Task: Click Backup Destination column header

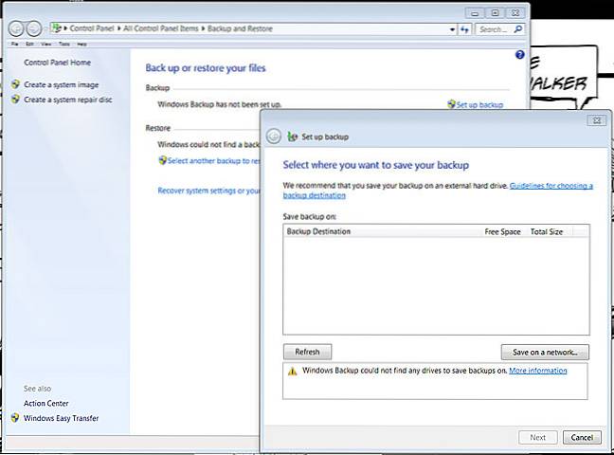Action: point(318,231)
